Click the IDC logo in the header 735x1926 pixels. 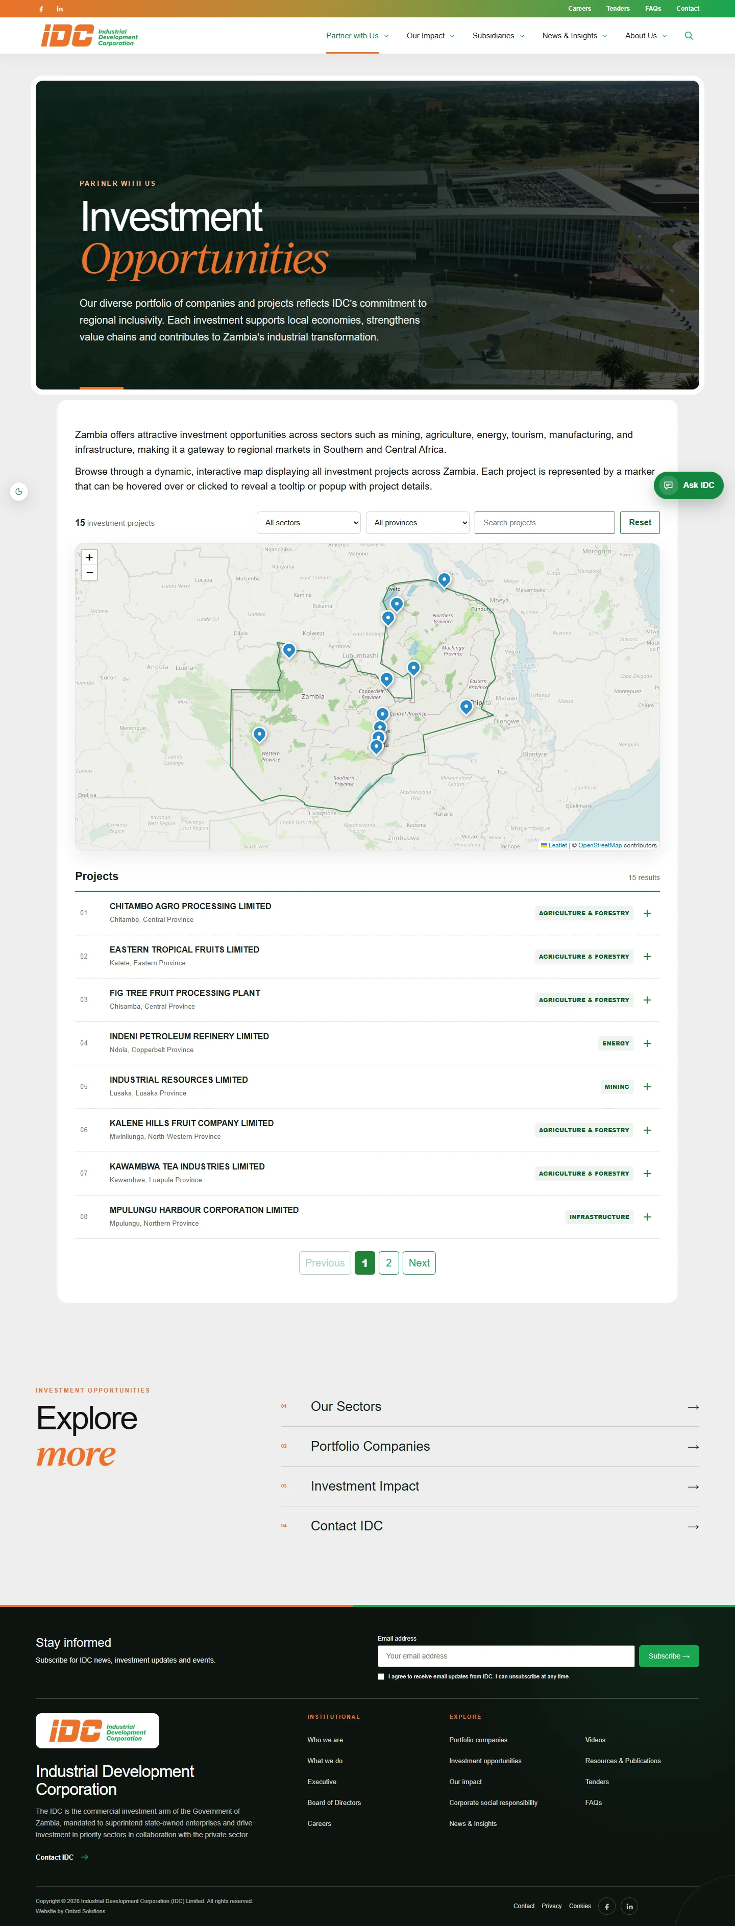(x=89, y=36)
